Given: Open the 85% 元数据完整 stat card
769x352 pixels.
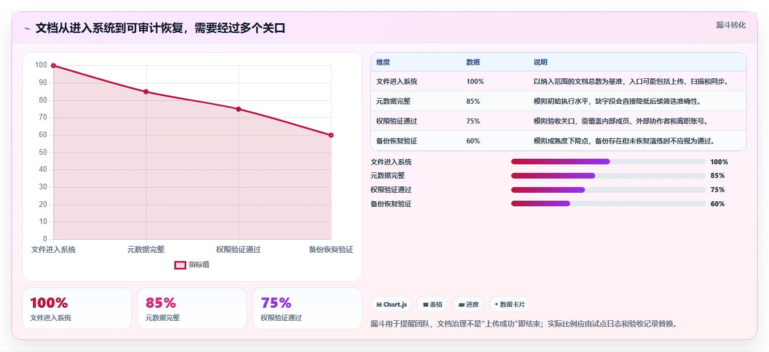Looking at the screenshot, I should point(192,308).
